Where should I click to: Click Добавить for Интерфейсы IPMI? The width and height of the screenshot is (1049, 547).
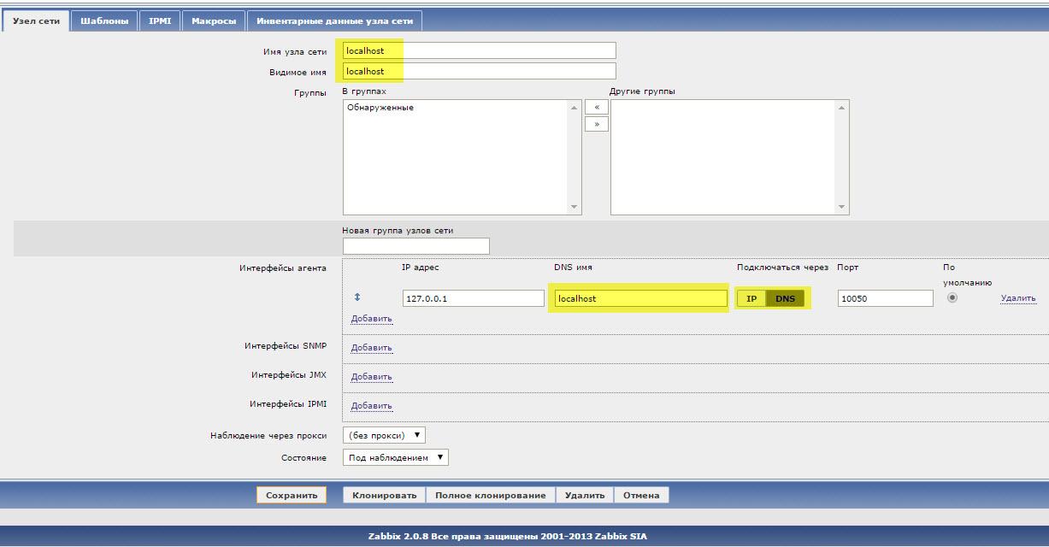coord(371,406)
